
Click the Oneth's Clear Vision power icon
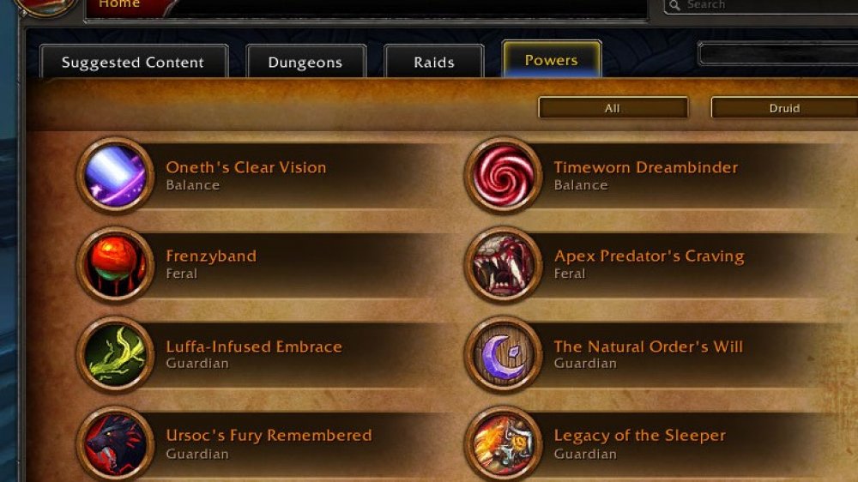pyautogui.click(x=116, y=175)
